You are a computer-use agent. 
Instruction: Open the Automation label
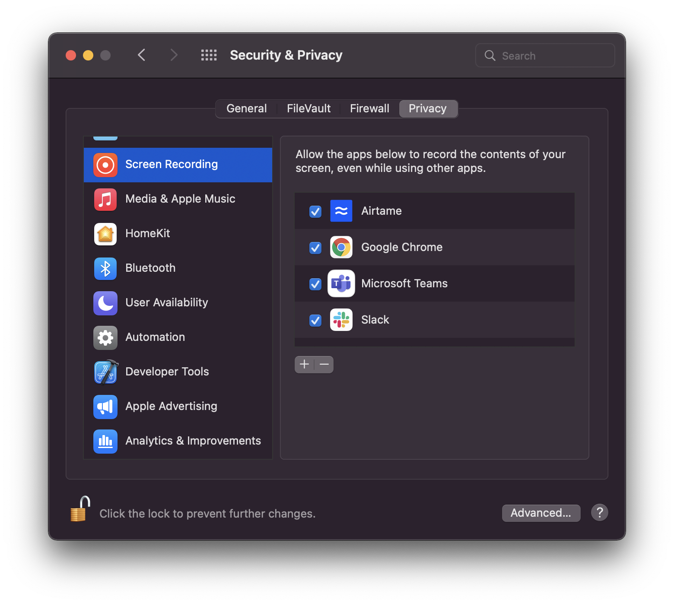pos(155,337)
